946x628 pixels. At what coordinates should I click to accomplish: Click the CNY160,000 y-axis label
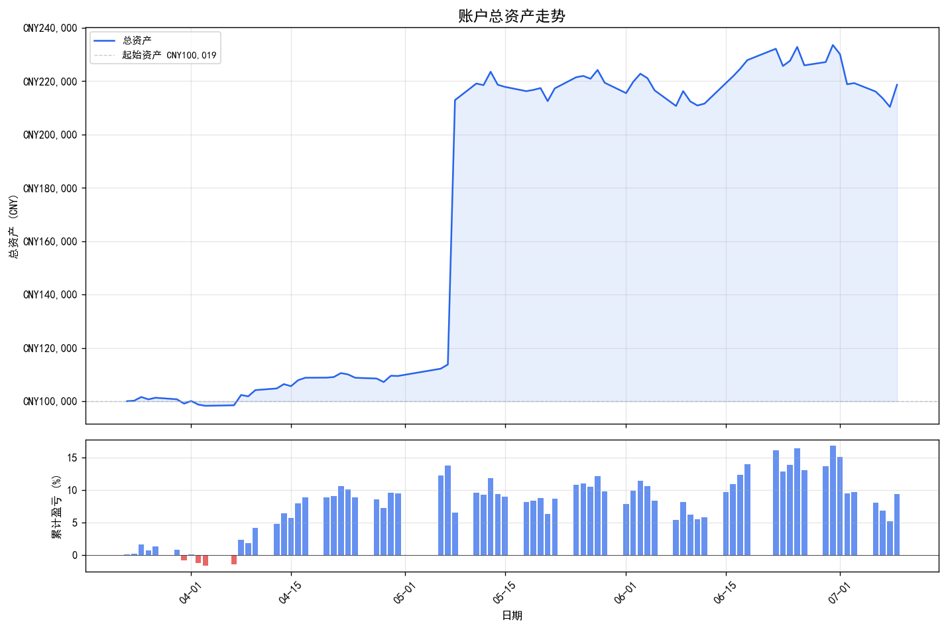pyautogui.click(x=50, y=241)
